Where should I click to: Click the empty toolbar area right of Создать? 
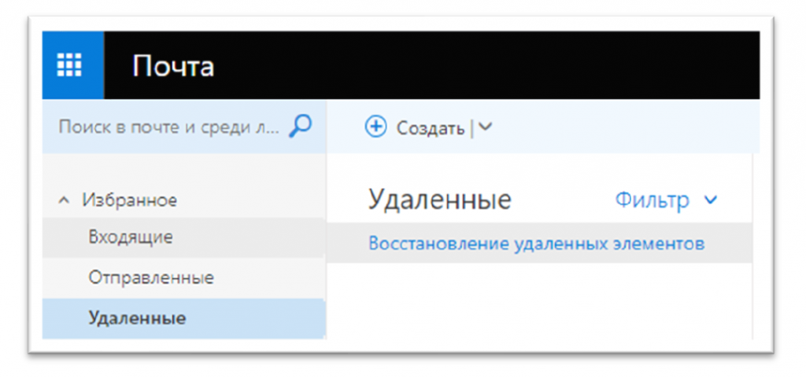[622, 127]
